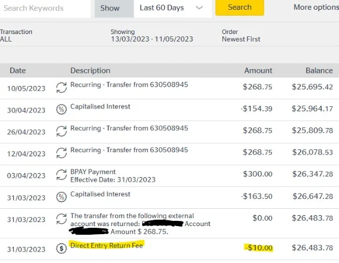Click dollar icon for Direct Entry Return Fee
The width and height of the screenshot is (339, 263).
tap(61, 249)
